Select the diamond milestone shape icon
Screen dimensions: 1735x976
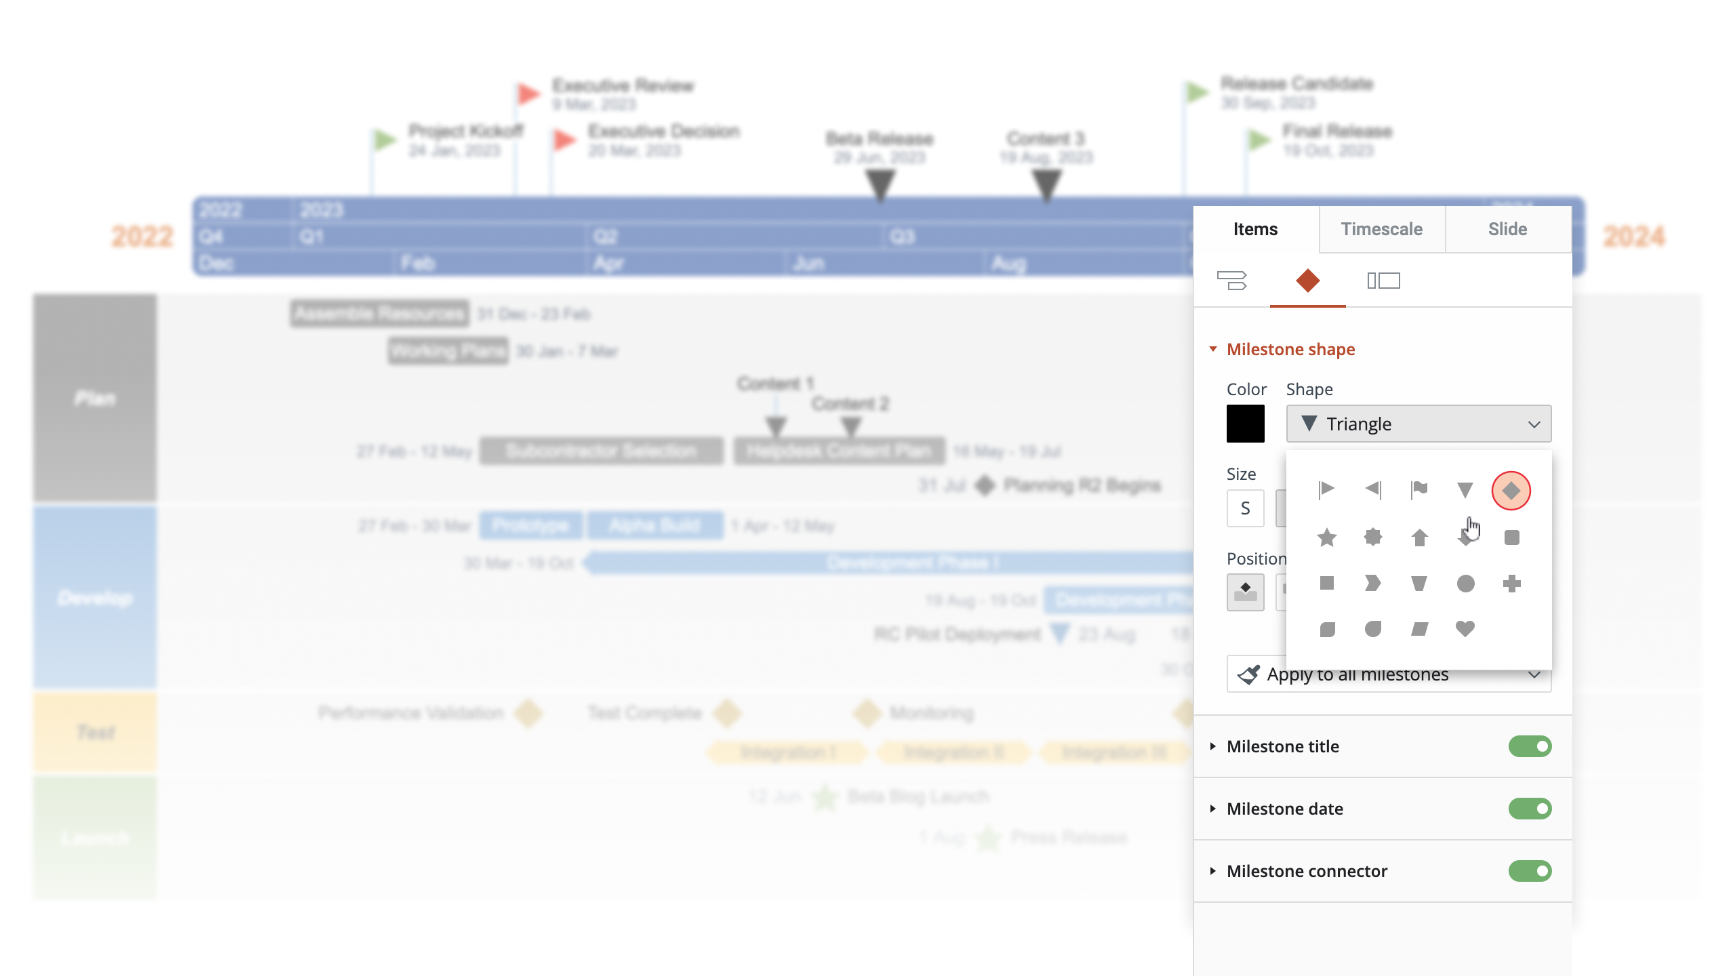1510,490
